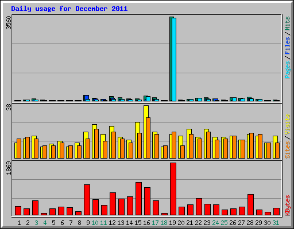Click the day 22 axis label
Image resolution: width=294 pixels, height=229 pixels.
(198, 223)
